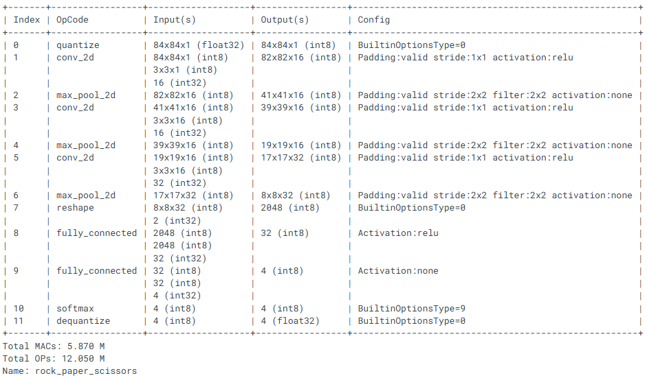Click the Index column header

(27, 20)
